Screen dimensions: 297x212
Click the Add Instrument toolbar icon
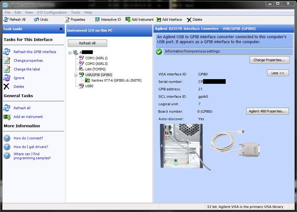128,20
